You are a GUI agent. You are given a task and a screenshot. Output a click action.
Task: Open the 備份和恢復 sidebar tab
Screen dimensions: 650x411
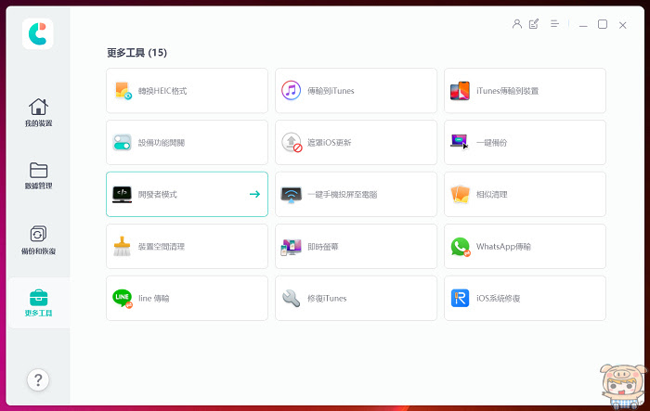[x=38, y=240]
